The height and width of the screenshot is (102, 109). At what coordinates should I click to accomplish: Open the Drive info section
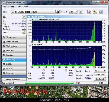coord(14,51)
